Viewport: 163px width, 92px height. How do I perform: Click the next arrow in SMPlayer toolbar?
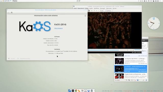(97, 11)
